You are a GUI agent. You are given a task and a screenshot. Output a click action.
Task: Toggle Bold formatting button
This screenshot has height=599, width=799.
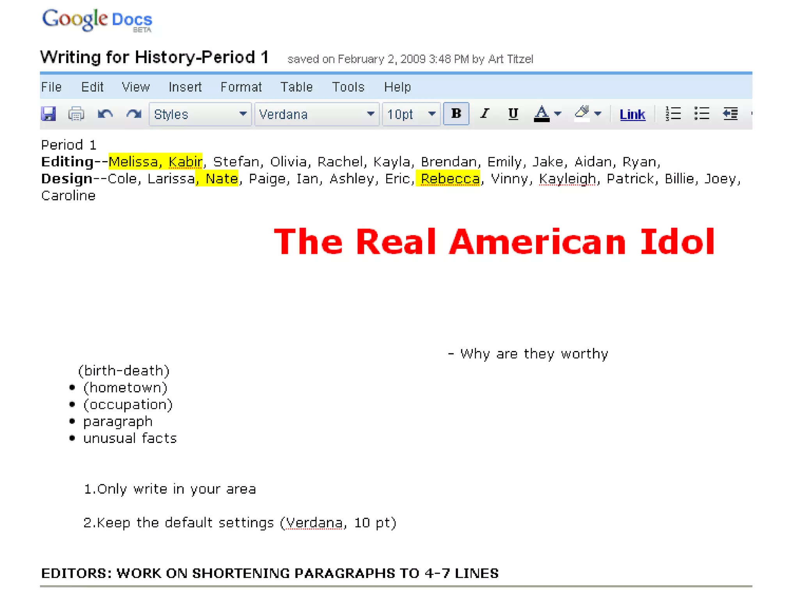tap(456, 114)
